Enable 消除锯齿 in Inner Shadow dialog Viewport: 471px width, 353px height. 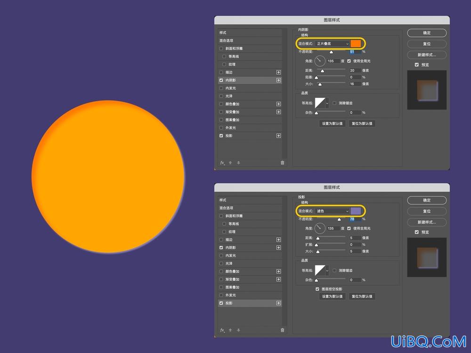click(334, 103)
